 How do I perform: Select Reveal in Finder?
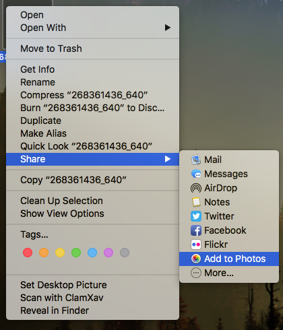point(92,310)
